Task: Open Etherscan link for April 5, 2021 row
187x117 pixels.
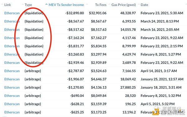Action: click(12, 104)
